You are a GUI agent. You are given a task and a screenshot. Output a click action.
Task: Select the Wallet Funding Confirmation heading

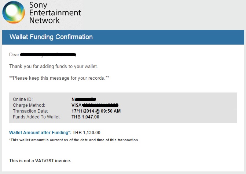(51, 37)
